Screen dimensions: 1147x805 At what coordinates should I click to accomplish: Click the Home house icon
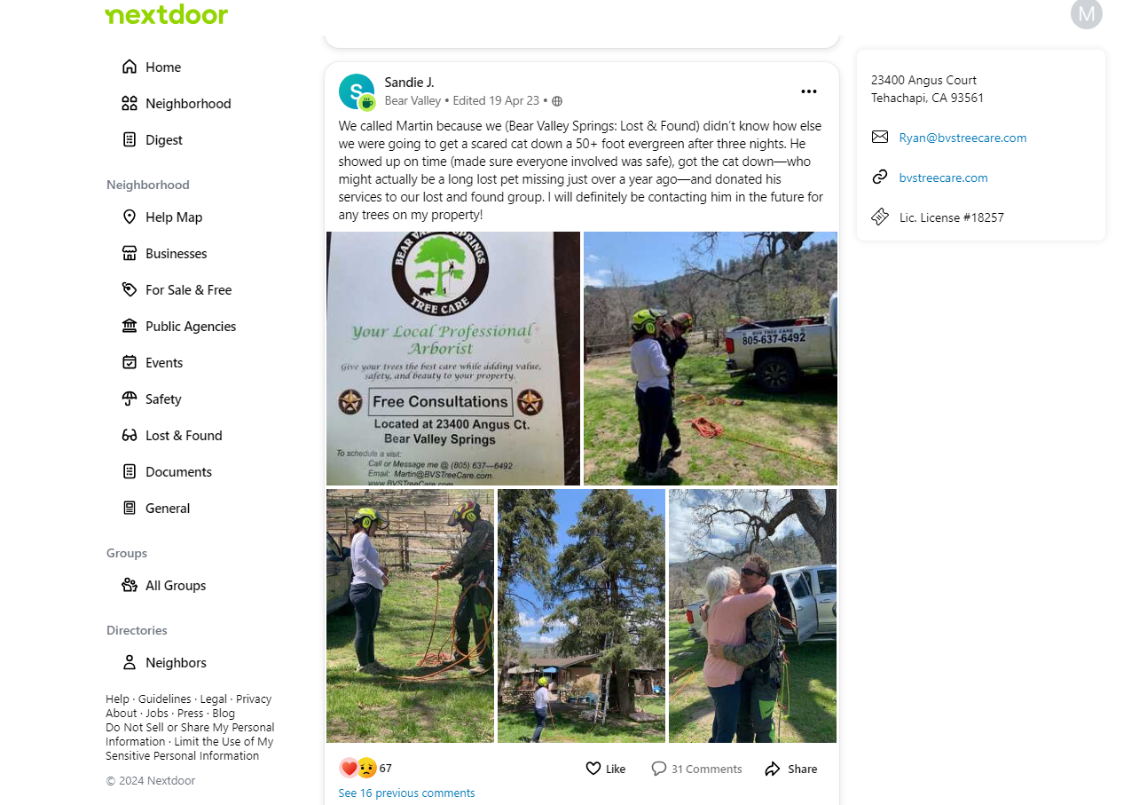coord(130,67)
